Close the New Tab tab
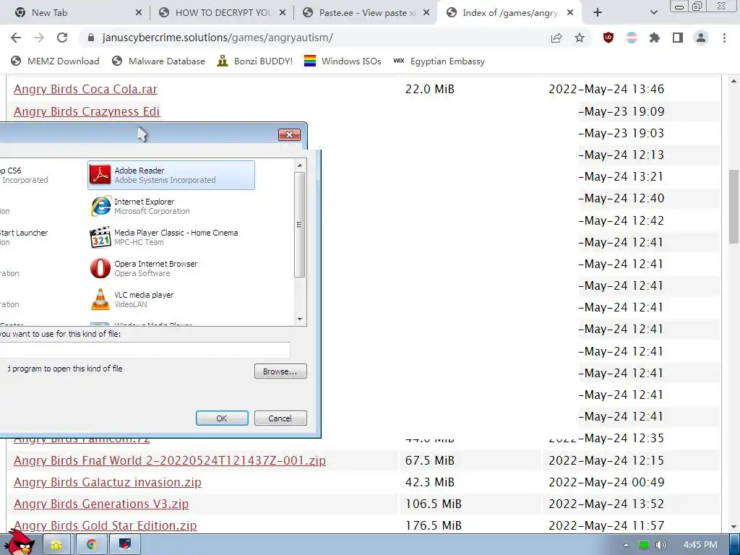Image resolution: width=740 pixels, height=555 pixels. (x=139, y=13)
